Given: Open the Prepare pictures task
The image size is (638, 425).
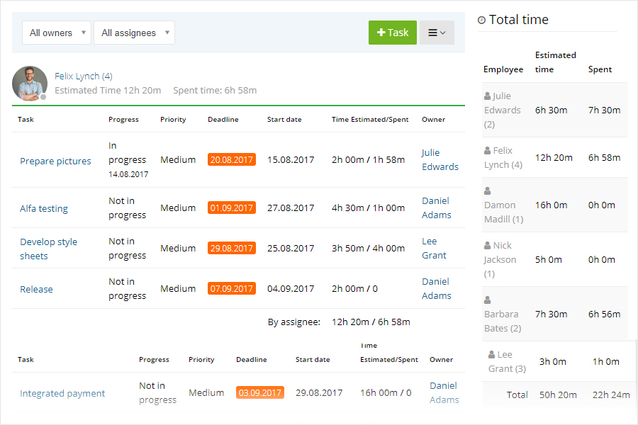Looking at the screenshot, I should pyautogui.click(x=55, y=161).
